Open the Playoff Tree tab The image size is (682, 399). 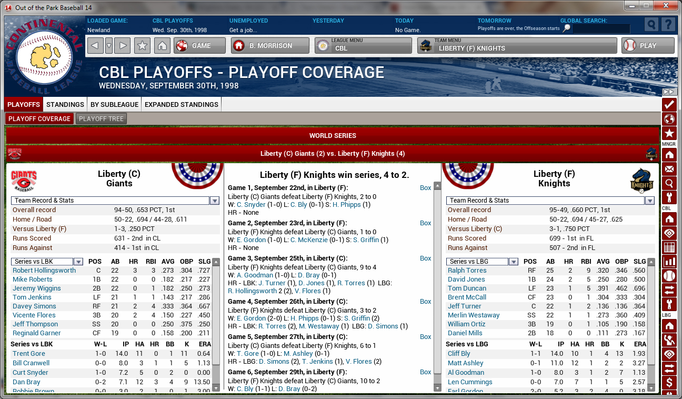[x=101, y=119]
